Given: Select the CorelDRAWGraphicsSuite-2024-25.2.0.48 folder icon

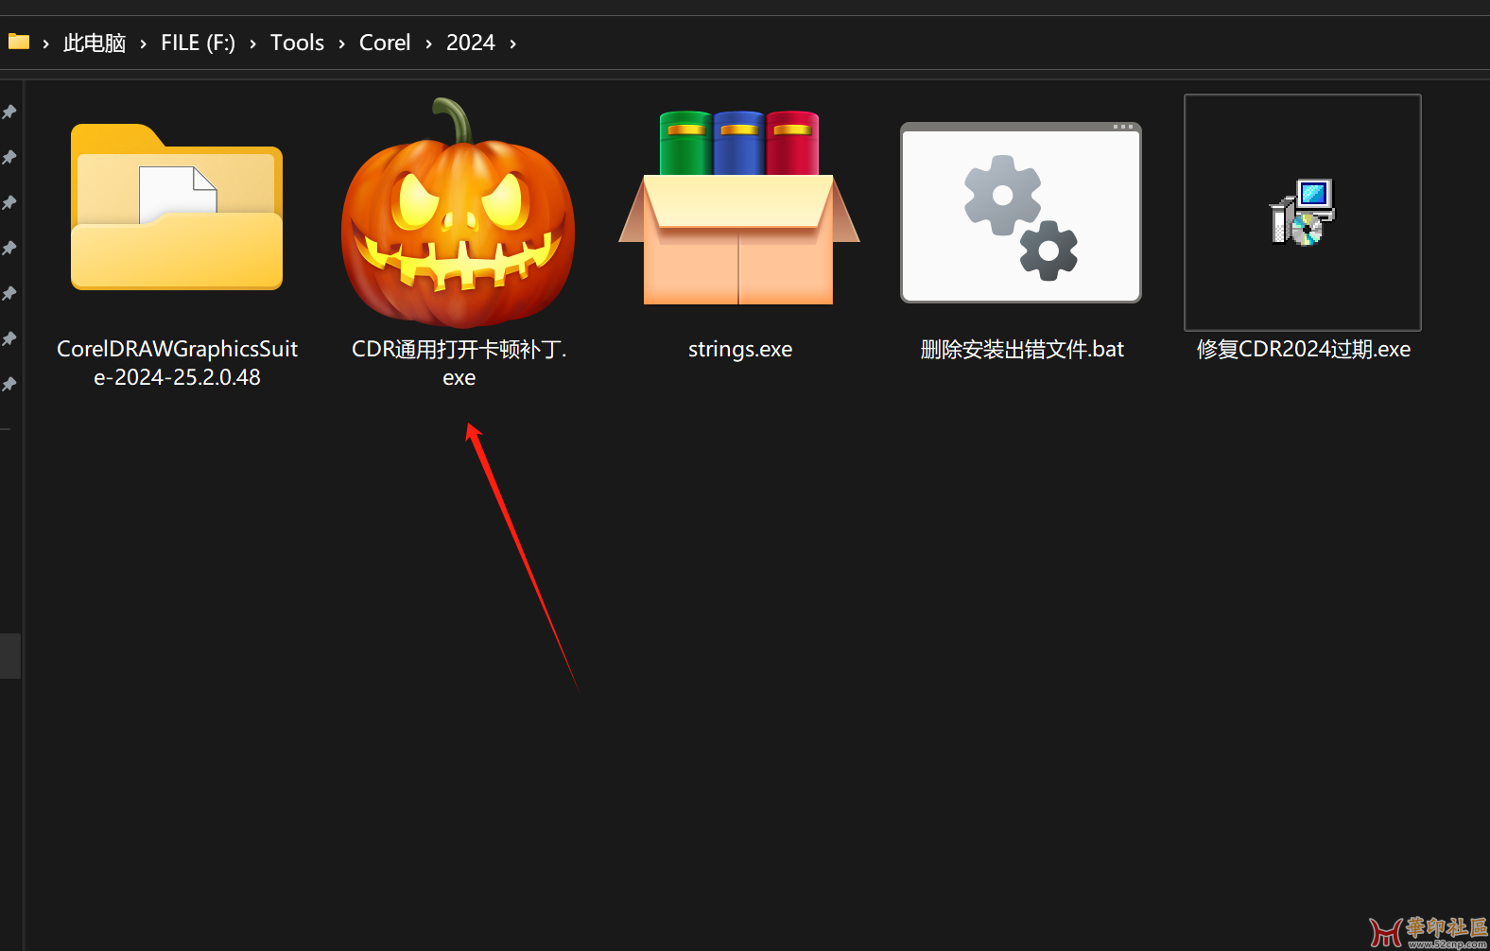Looking at the screenshot, I should click(x=177, y=207).
